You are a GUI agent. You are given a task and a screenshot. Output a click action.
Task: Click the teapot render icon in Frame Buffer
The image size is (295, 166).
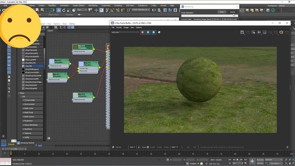[x=281, y=32]
